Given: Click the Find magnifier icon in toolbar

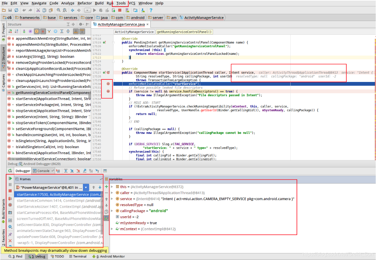Looking at the screenshot, I should click(x=59, y=10).
